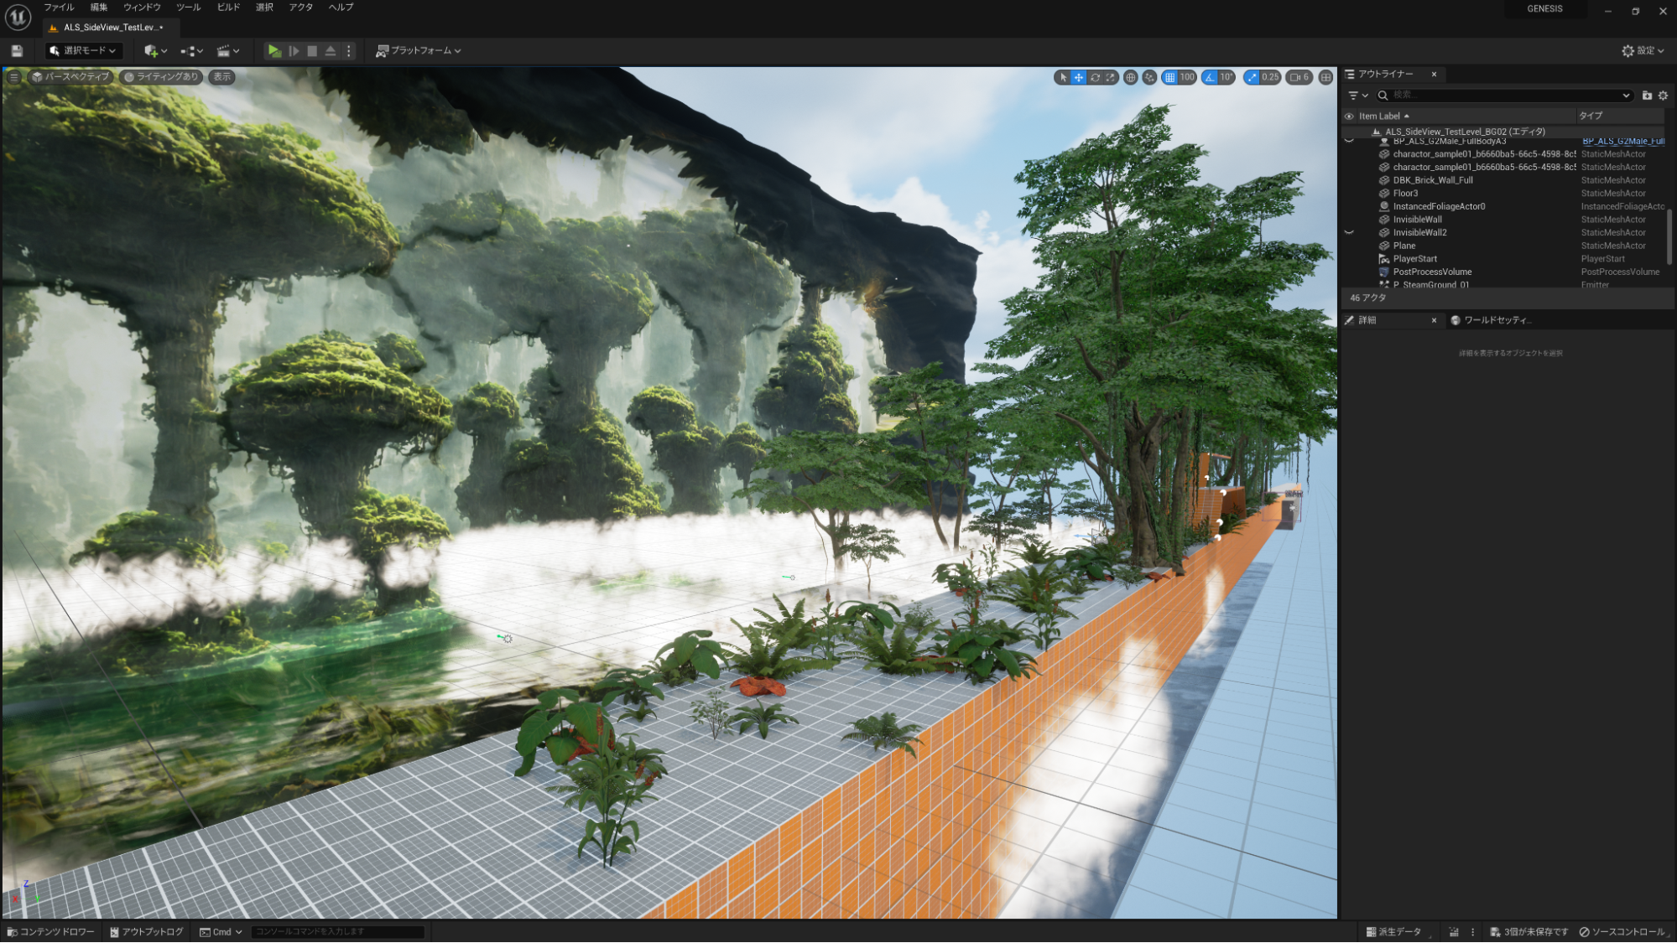1677x943 pixels.
Task: Click the save level floppy icon
Action: coord(17,51)
